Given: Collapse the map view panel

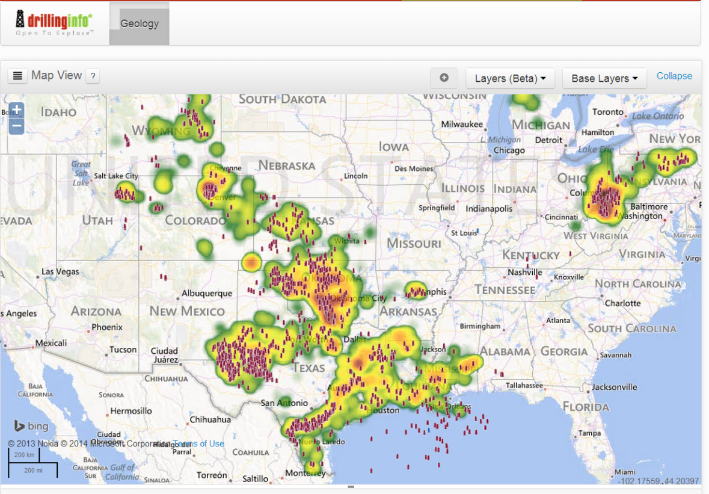Looking at the screenshot, I should (674, 76).
